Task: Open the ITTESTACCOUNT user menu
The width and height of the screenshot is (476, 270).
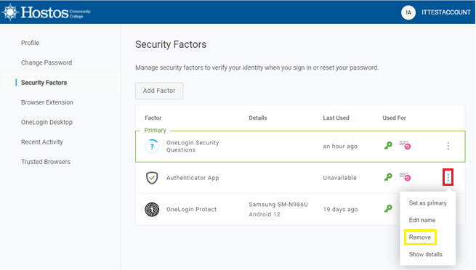Action: (x=445, y=12)
